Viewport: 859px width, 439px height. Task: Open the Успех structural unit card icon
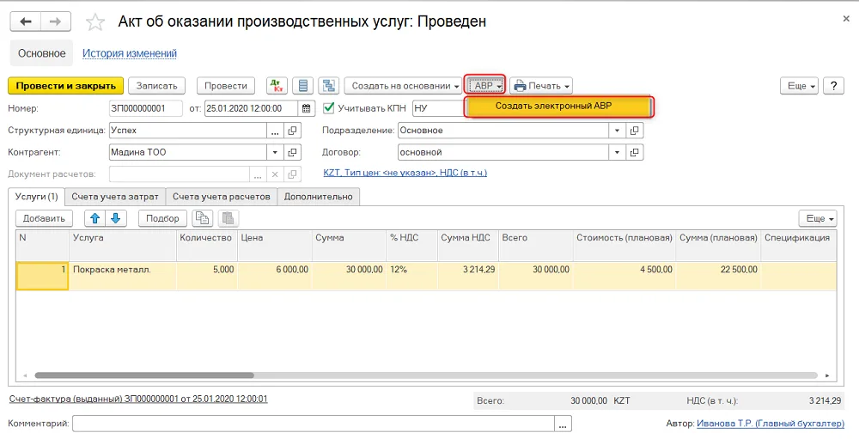click(293, 131)
